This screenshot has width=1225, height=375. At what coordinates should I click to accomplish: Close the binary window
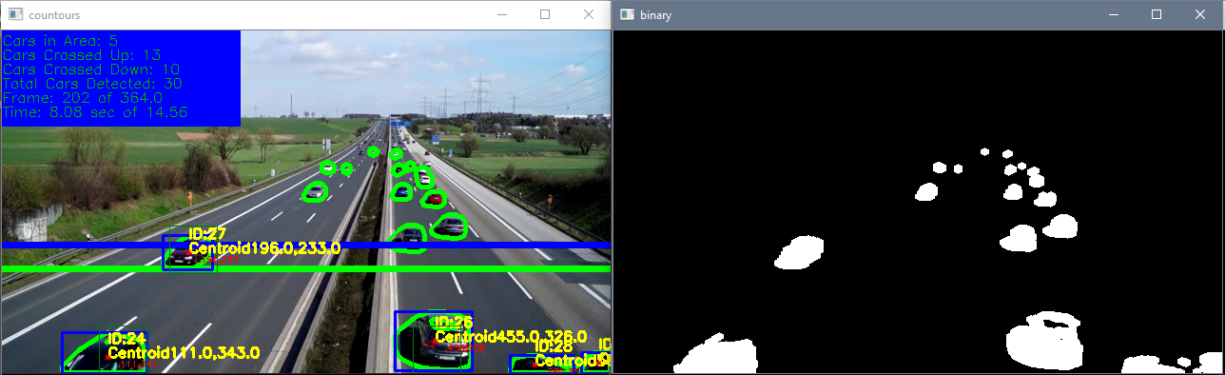point(1200,15)
